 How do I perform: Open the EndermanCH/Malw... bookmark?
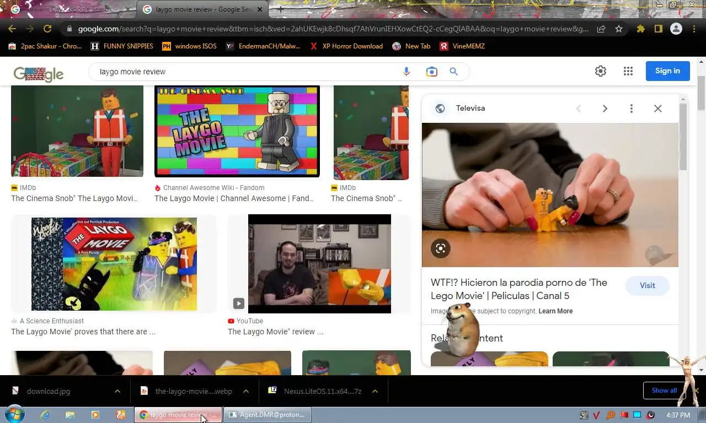click(263, 46)
